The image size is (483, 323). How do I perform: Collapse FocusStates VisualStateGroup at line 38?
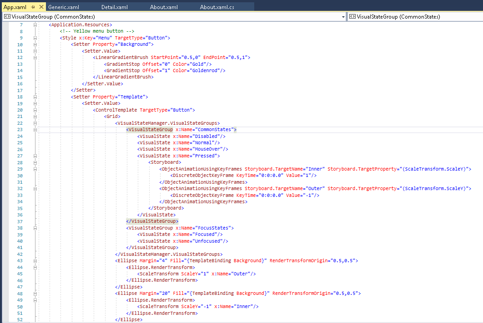click(x=35, y=228)
